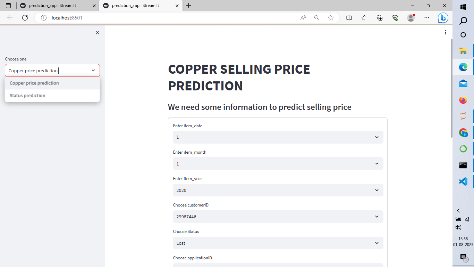Screen dimensions: 474x267
Task: Add this page to favorites
Action: click(x=330, y=18)
